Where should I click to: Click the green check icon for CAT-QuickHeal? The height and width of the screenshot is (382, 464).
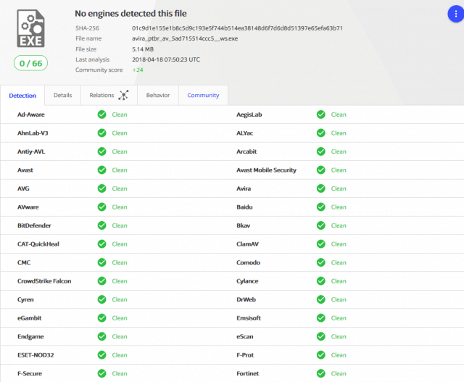point(101,244)
